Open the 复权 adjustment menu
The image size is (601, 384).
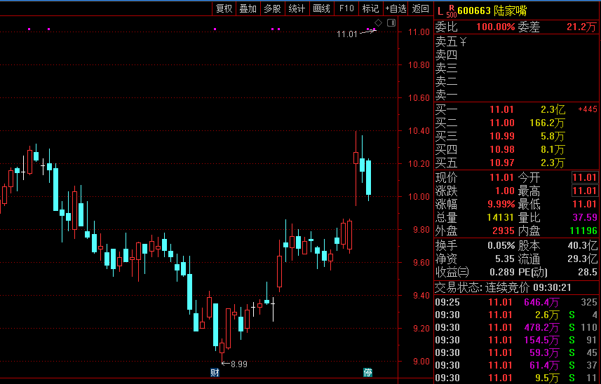[x=224, y=8]
